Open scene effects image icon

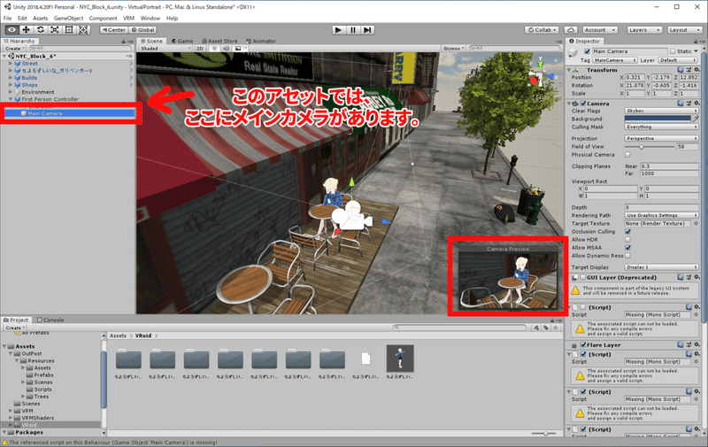click(x=238, y=49)
